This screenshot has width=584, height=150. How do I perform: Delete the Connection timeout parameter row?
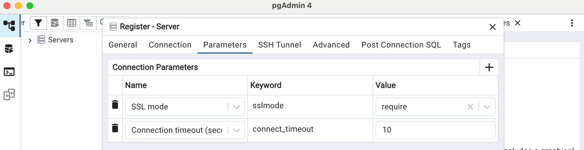[115, 128]
